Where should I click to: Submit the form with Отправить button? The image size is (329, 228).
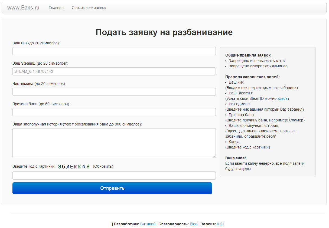coord(112,188)
